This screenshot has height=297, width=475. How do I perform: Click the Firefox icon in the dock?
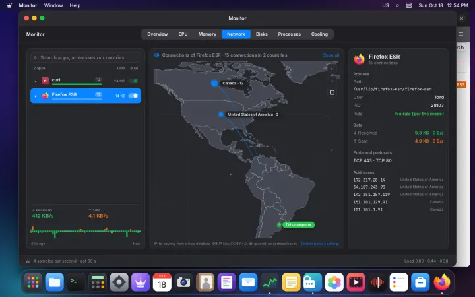pyautogui.click(x=441, y=282)
